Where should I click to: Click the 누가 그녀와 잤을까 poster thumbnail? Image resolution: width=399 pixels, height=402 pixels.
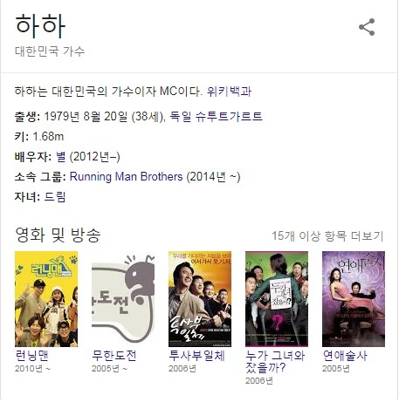pos(277,299)
